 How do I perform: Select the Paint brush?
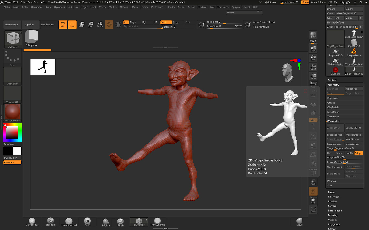(87, 222)
